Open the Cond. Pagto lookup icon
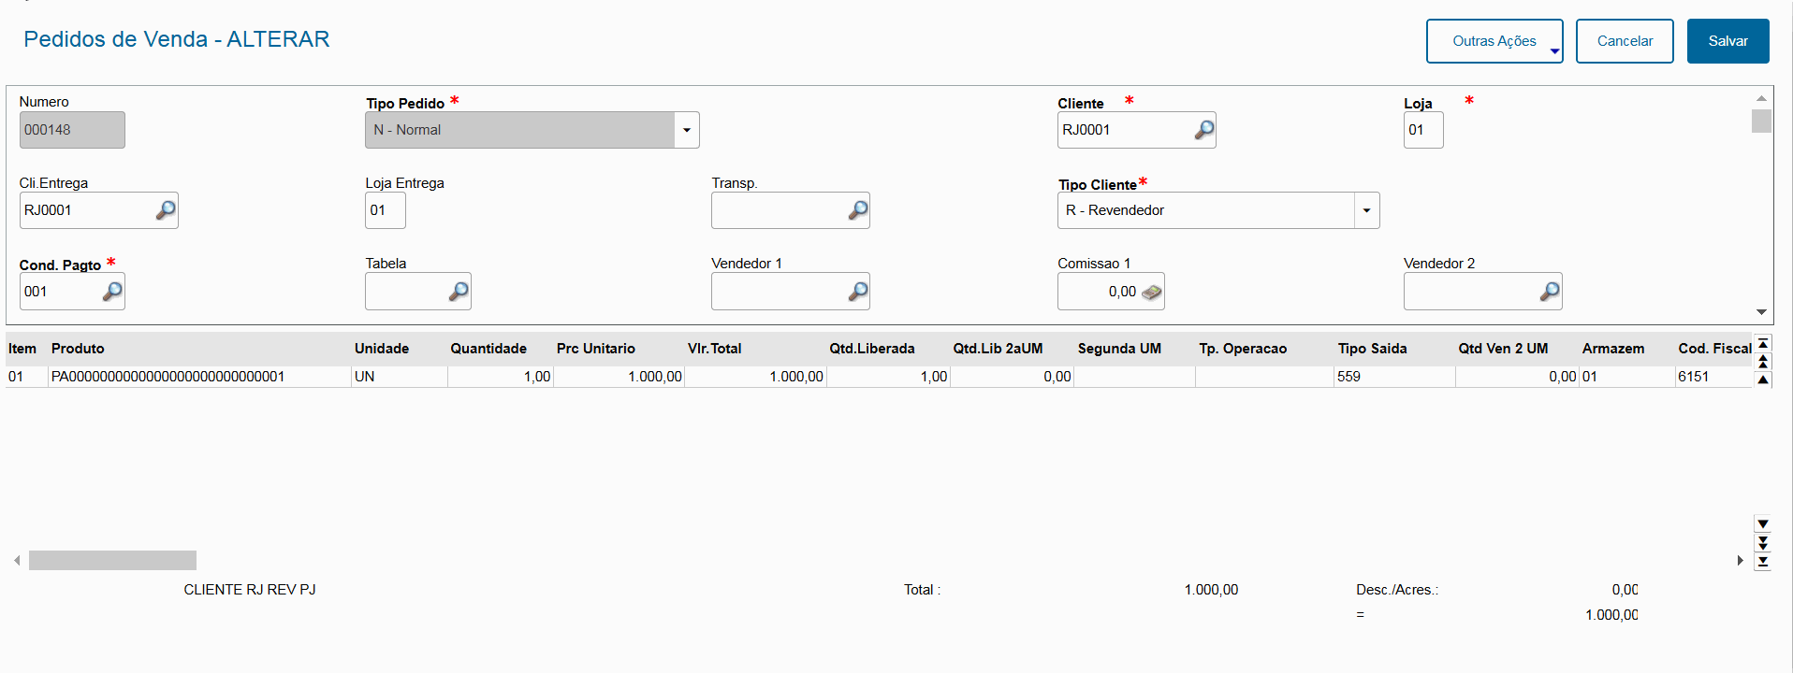The height and width of the screenshot is (673, 1793). click(112, 292)
